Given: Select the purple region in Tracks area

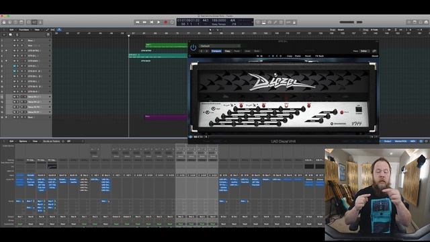Looking at the screenshot, I should [167, 117].
